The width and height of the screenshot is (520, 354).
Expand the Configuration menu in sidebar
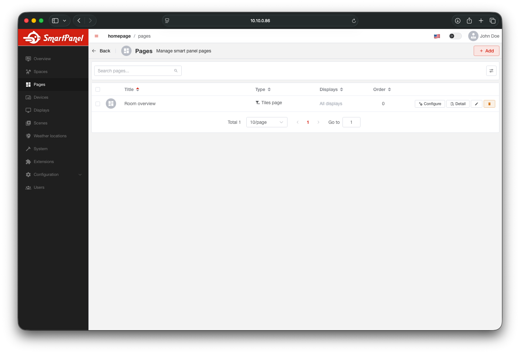point(46,174)
